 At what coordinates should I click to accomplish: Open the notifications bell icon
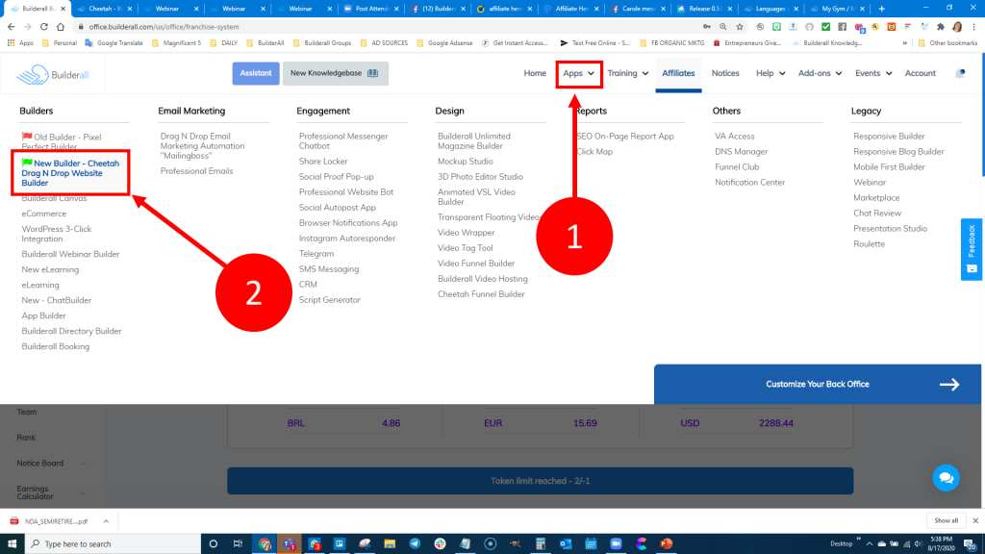960,73
